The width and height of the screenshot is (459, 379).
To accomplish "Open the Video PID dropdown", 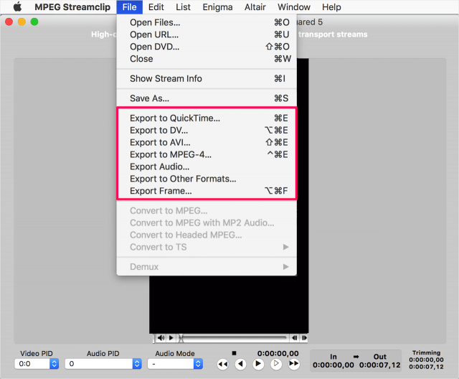I will coord(37,364).
